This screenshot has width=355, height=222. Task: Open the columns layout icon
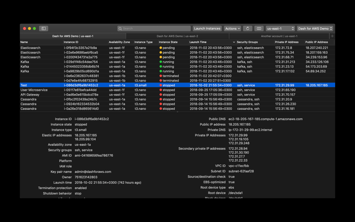(x=259, y=28)
